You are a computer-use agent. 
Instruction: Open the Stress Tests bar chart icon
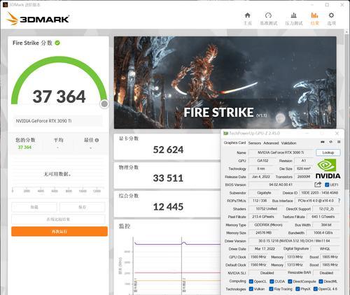click(x=294, y=15)
